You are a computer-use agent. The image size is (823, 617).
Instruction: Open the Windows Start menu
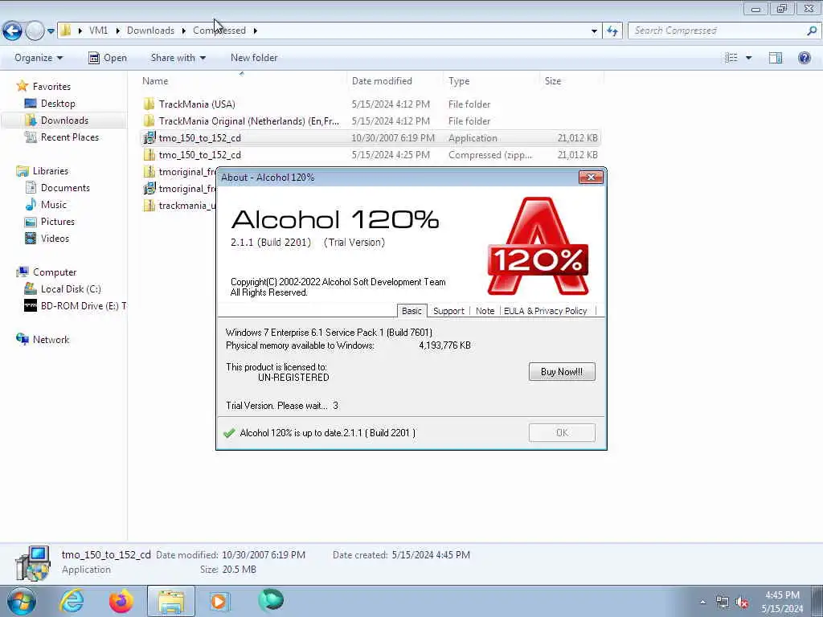22,601
